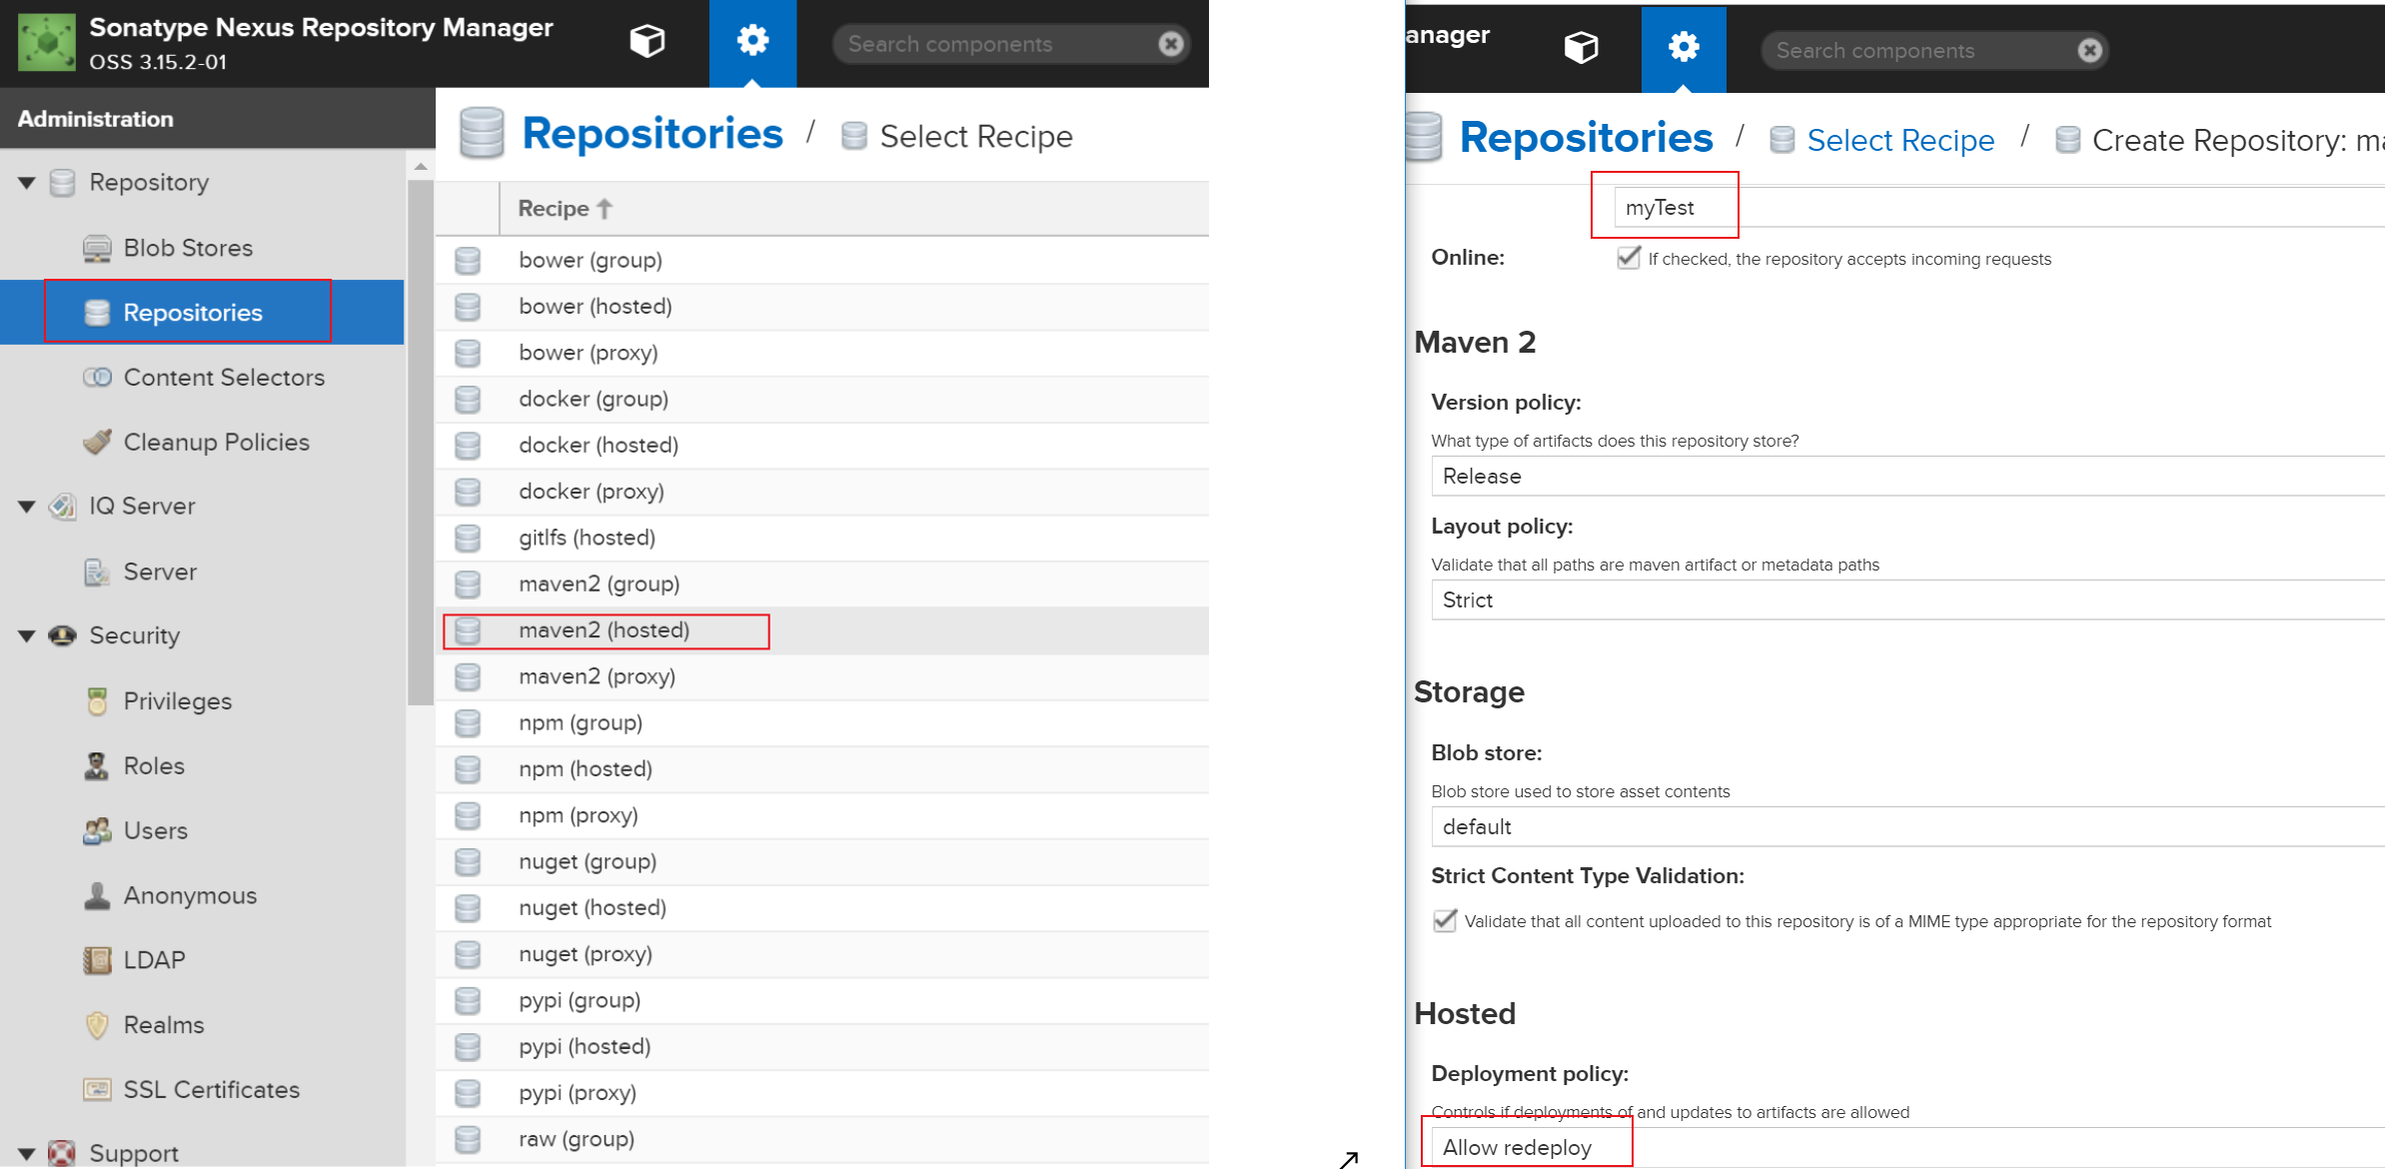Open the Administration gear icon in the left header
This screenshot has height=1169, width=2385.
pos(752,41)
